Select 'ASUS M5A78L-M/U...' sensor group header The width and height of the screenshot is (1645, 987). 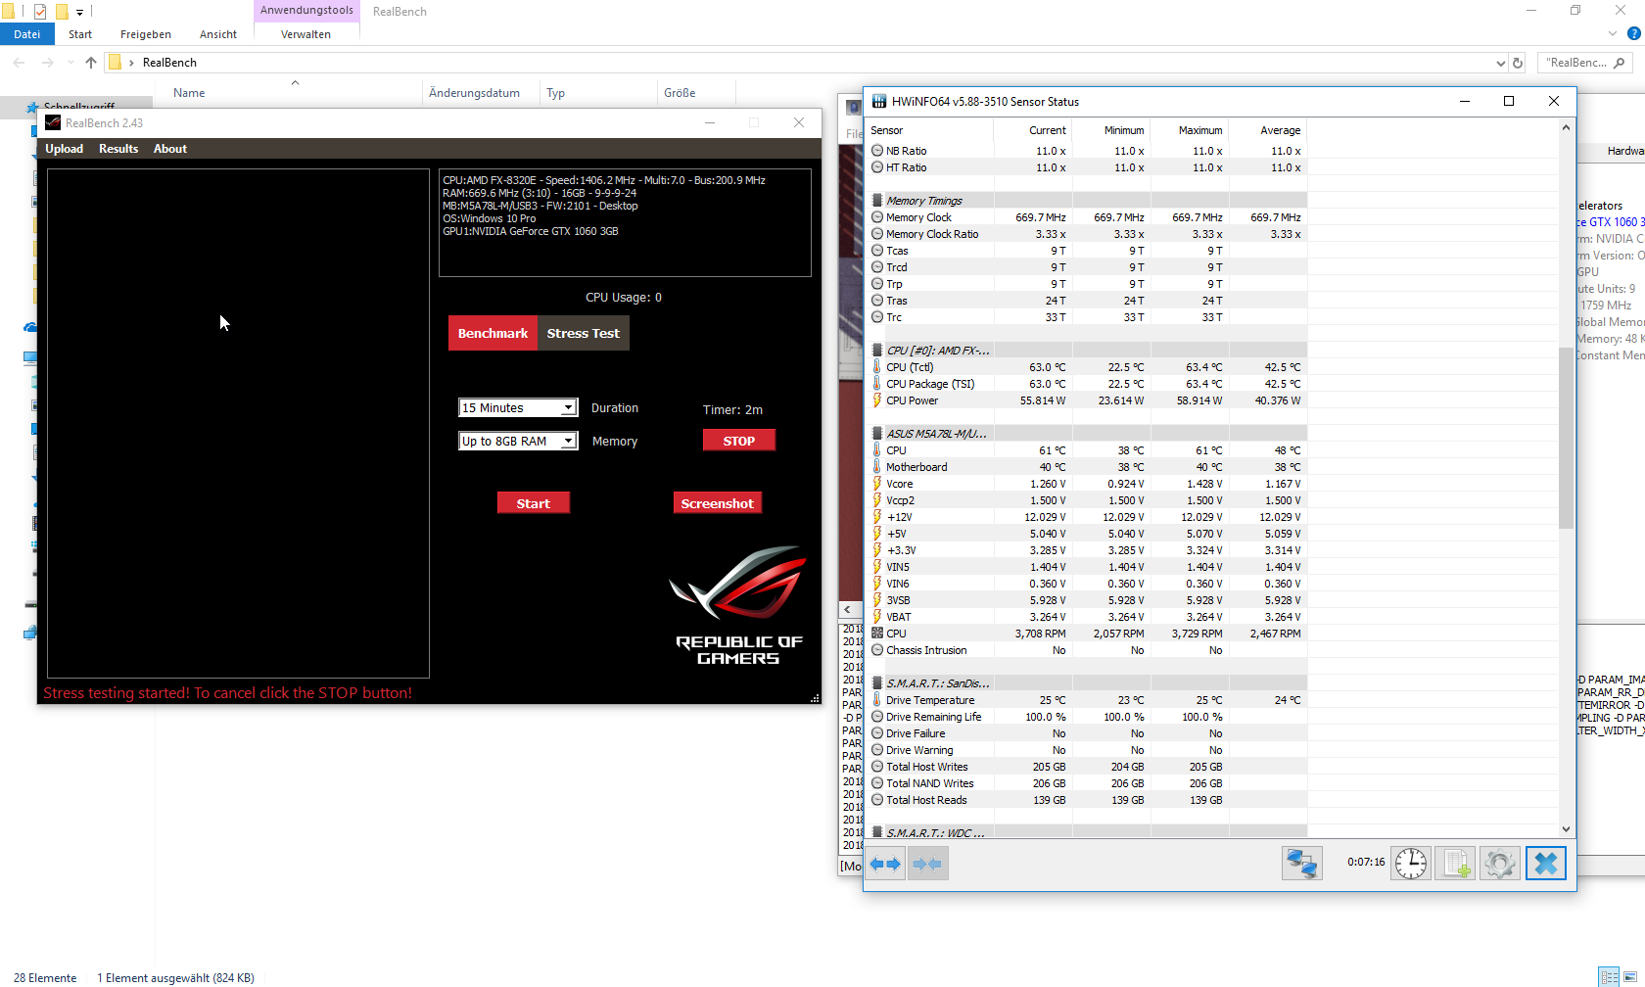click(1088, 434)
